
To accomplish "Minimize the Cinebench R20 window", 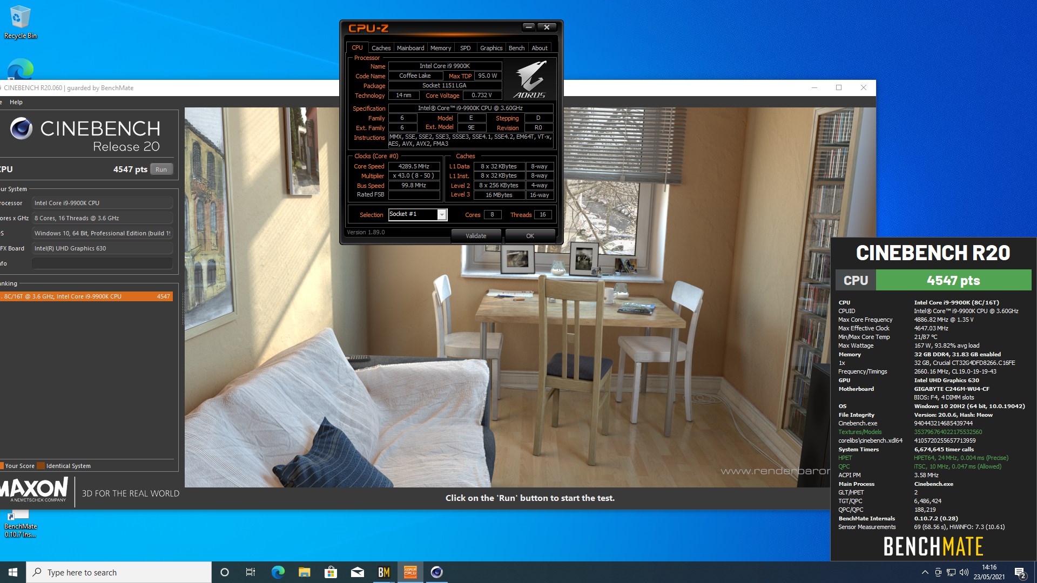I will (x=814, y=87).
